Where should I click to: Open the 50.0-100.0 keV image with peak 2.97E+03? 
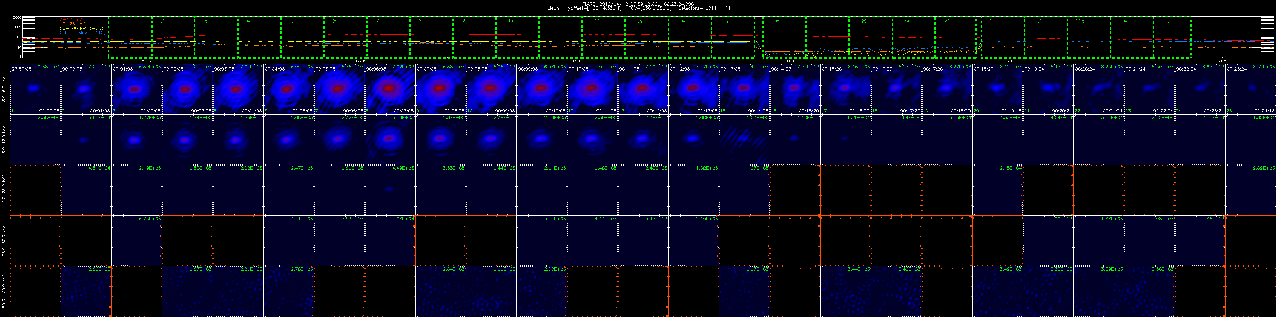[744, 291]
